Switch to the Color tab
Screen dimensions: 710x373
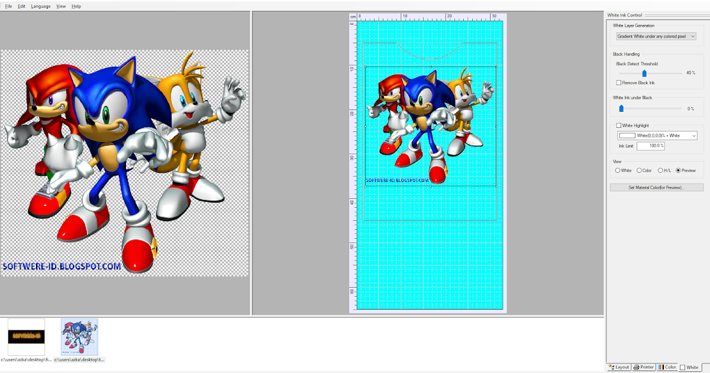click(667, 367)
